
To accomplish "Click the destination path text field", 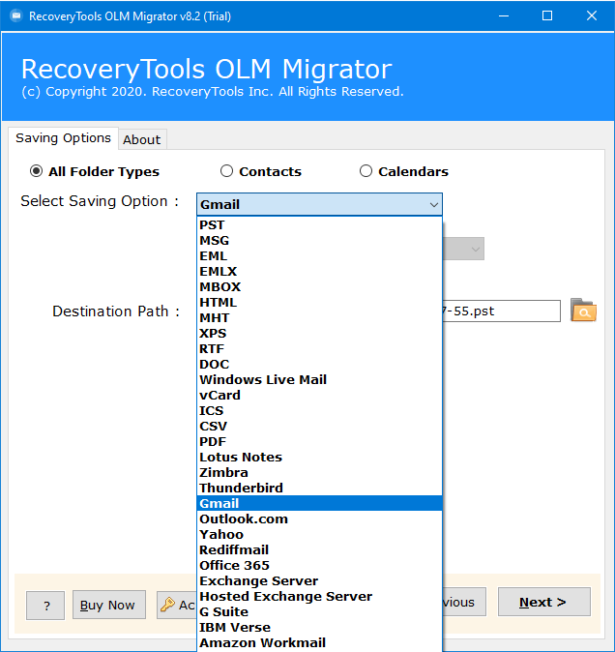I will (x=501, y=311).
